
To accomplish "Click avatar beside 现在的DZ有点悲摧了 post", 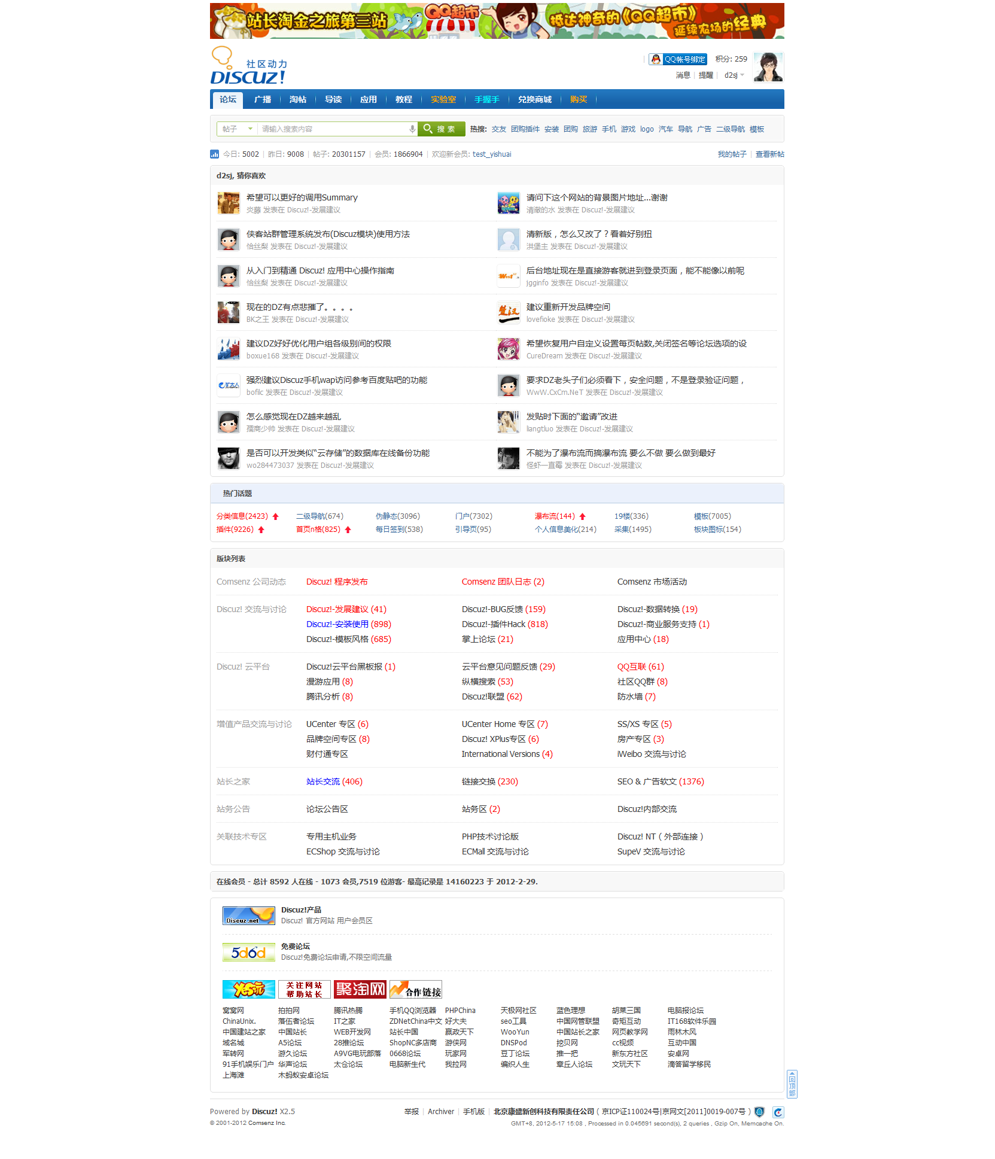I will click(x=229, y=313).
